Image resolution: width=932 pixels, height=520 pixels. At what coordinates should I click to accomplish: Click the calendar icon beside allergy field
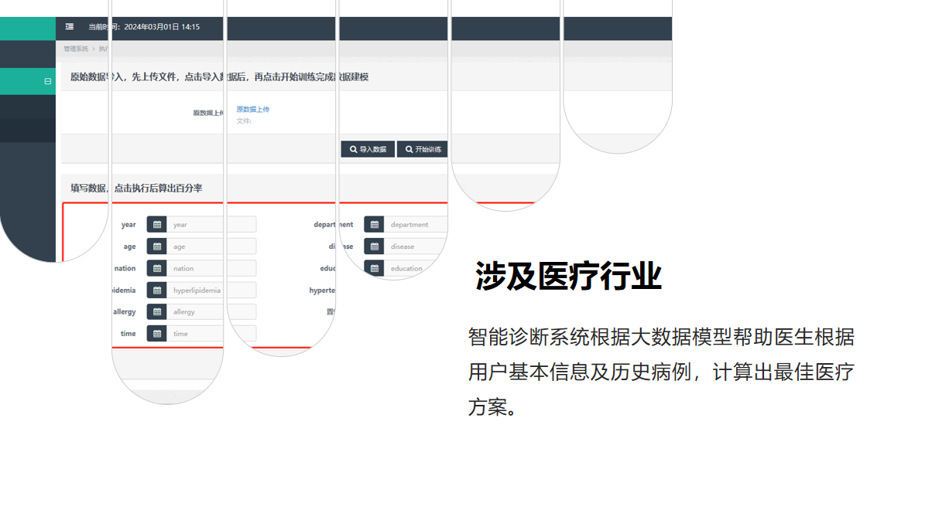[x=157, y=312]
